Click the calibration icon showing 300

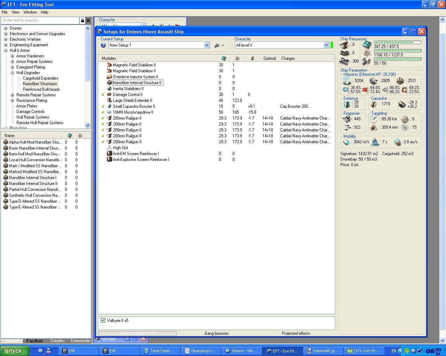pos(345,61)
